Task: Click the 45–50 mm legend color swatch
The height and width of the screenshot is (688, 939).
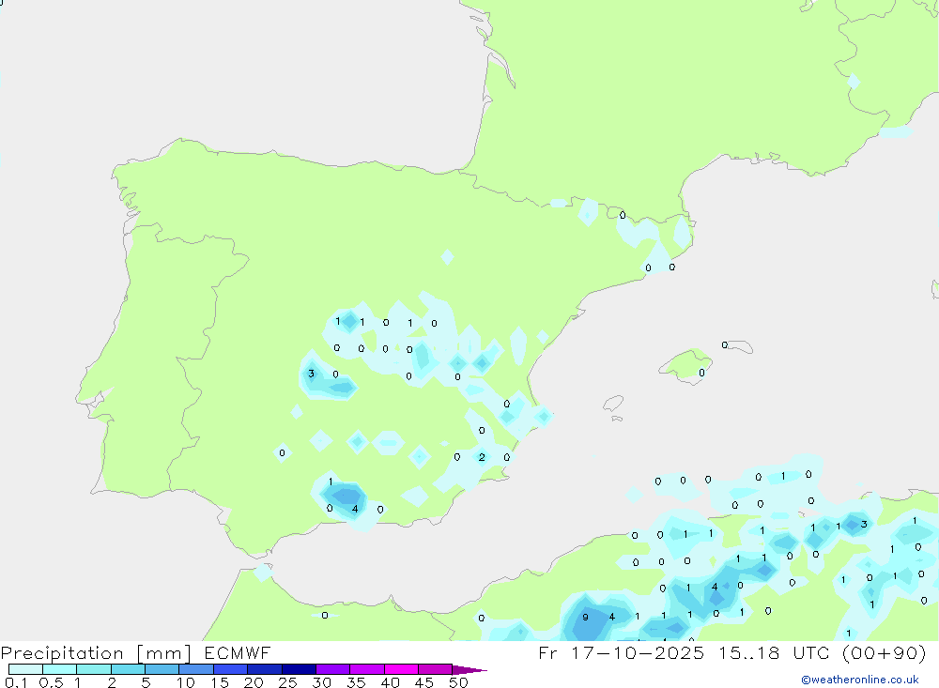Action: pos(435,669)
